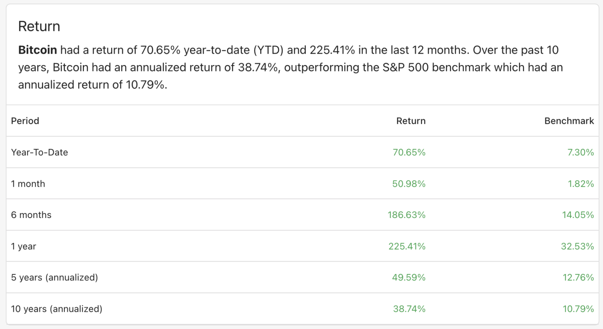
Task: Click the 186.63% six-month return value
Action: click(x=406, y=215)
